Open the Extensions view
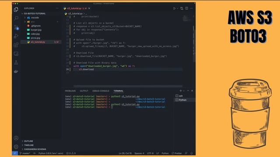 tap(16, 44)
